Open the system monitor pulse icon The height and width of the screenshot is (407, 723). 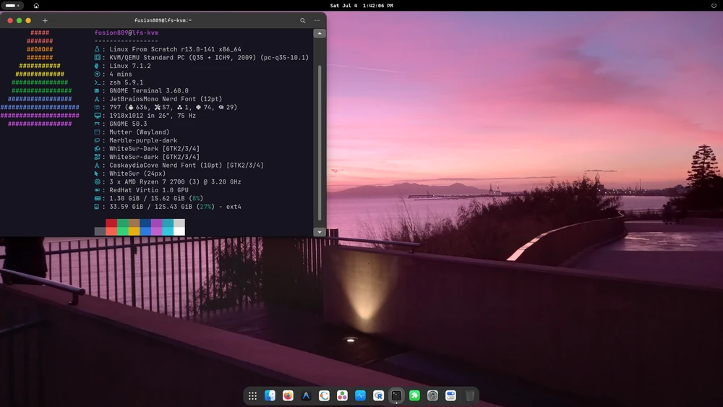click(360, 395)
